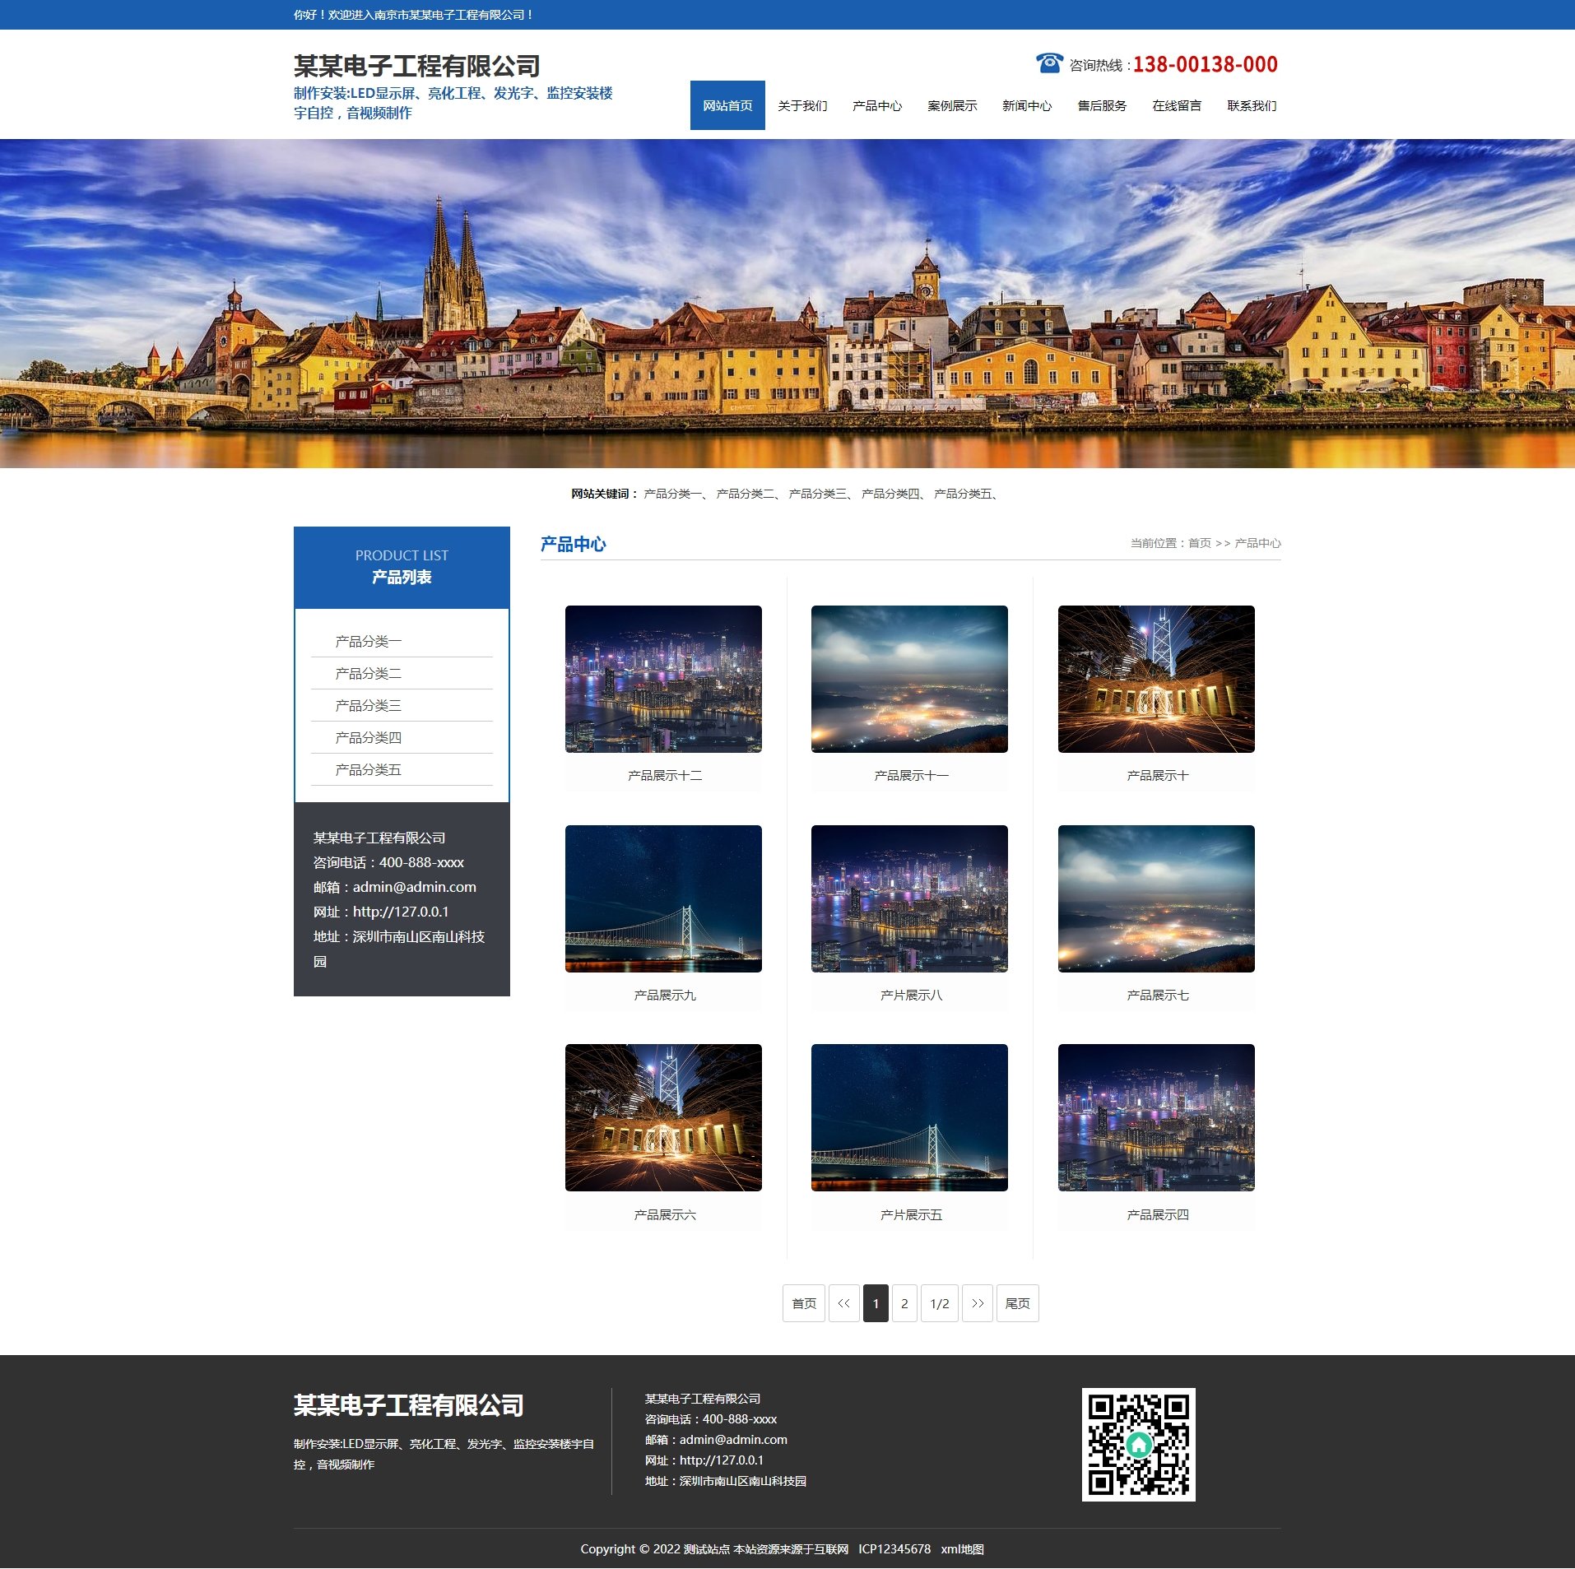Open 关于我们 navigation item

click(801, 105)
